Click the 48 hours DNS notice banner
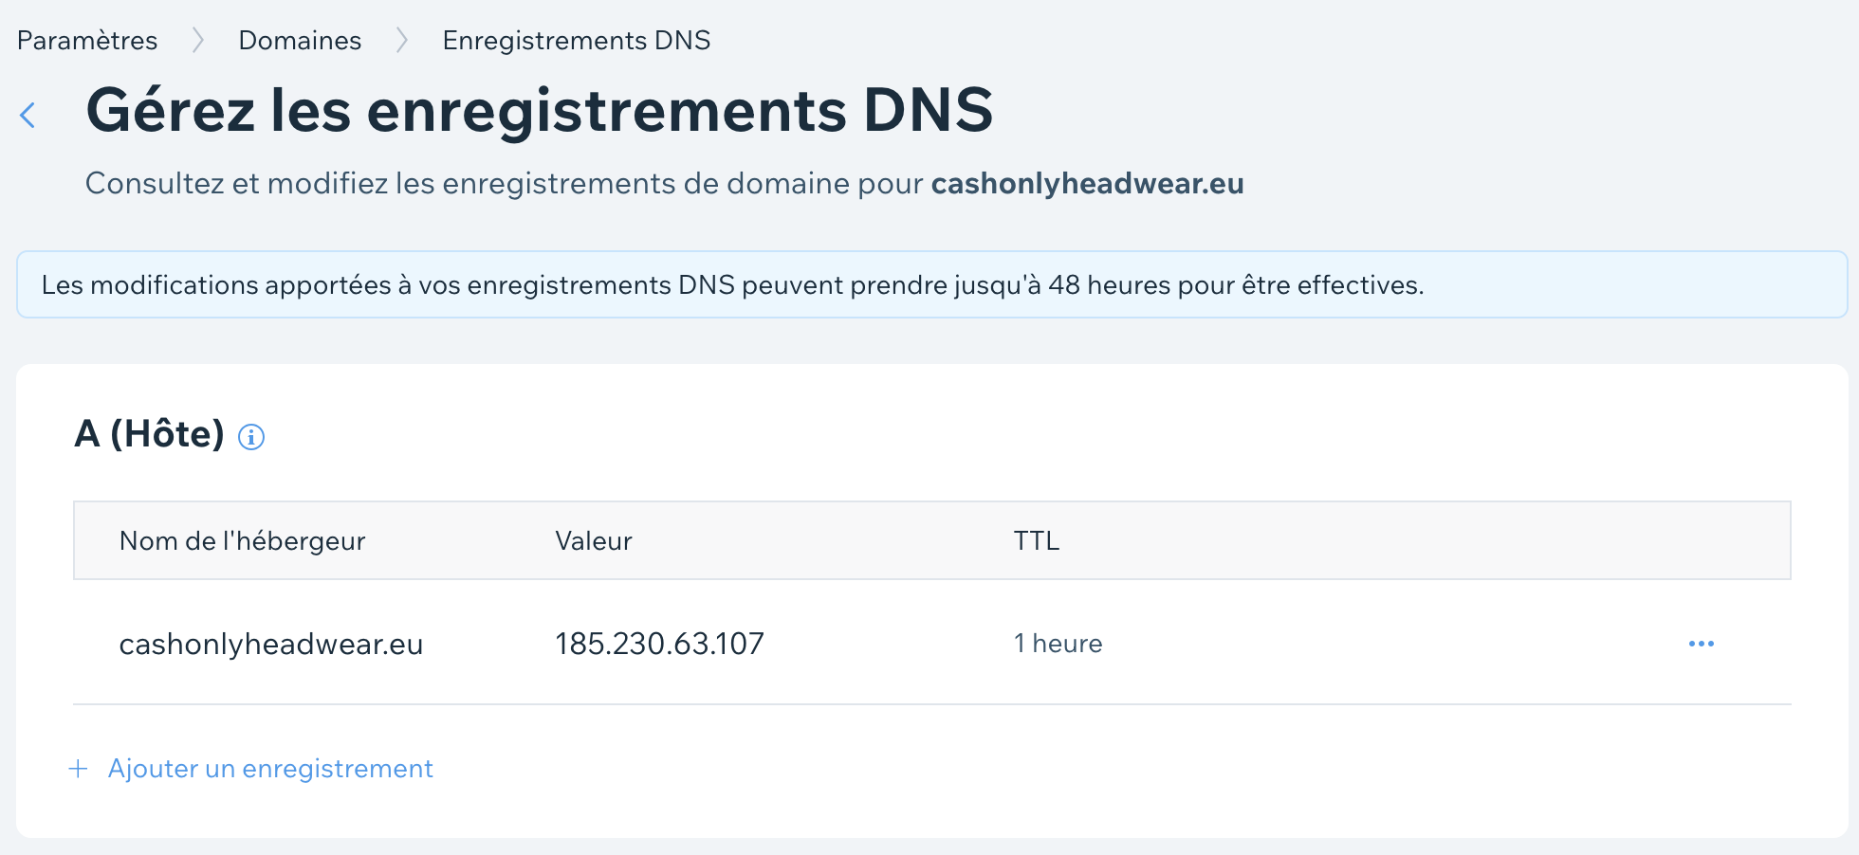The image size is (1859, 855). (732, 285)
